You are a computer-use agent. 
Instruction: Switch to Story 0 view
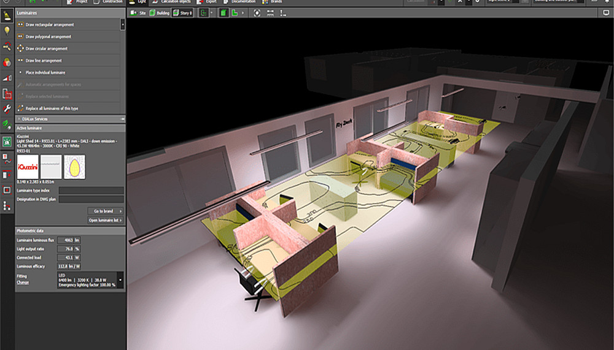[x=182, y=13]
